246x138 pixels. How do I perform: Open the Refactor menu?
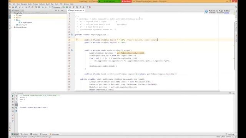[x=42, y=4]
